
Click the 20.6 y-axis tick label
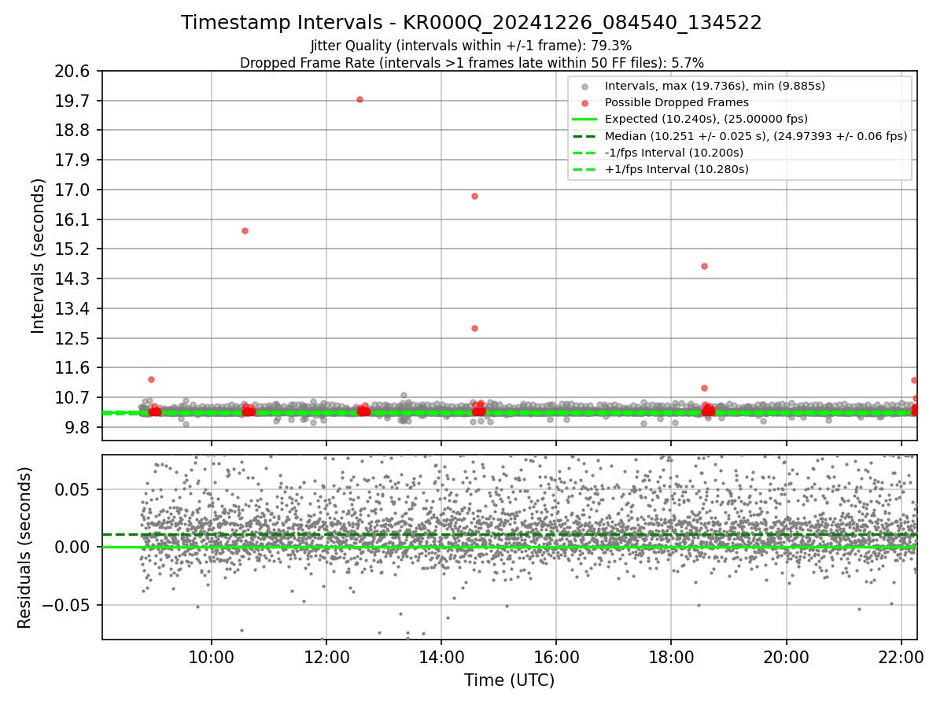[73, 72]
